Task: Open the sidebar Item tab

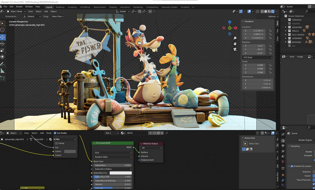Action: tap(278, 23)
